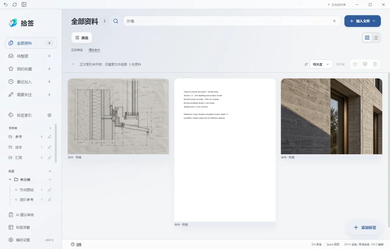Click the 本地资料库 status label
390x249 pixels.
[x=338, y=5]
